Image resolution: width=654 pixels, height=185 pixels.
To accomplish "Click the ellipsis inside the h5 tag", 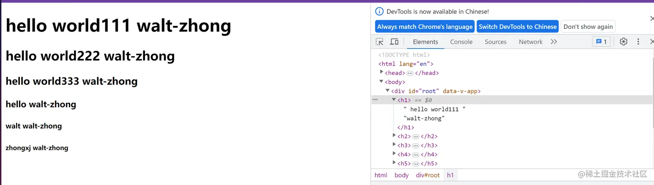I will (x=416, y=164).
